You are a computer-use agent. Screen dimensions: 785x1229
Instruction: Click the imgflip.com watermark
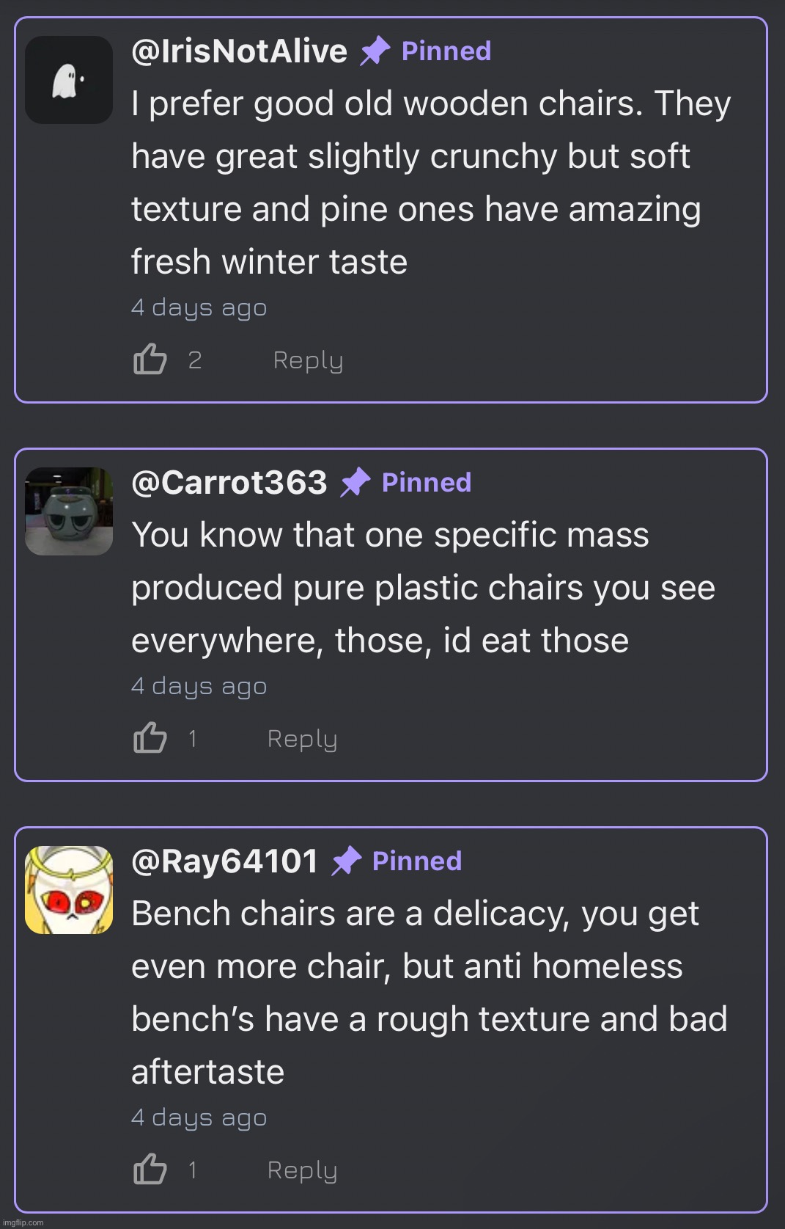point(23,1222)
